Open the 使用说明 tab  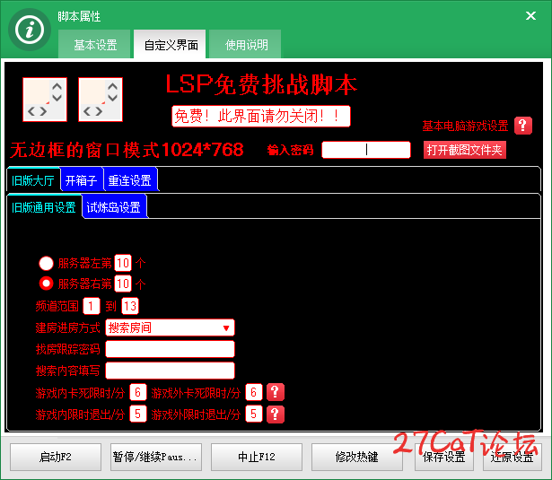(x=246, y=45)
